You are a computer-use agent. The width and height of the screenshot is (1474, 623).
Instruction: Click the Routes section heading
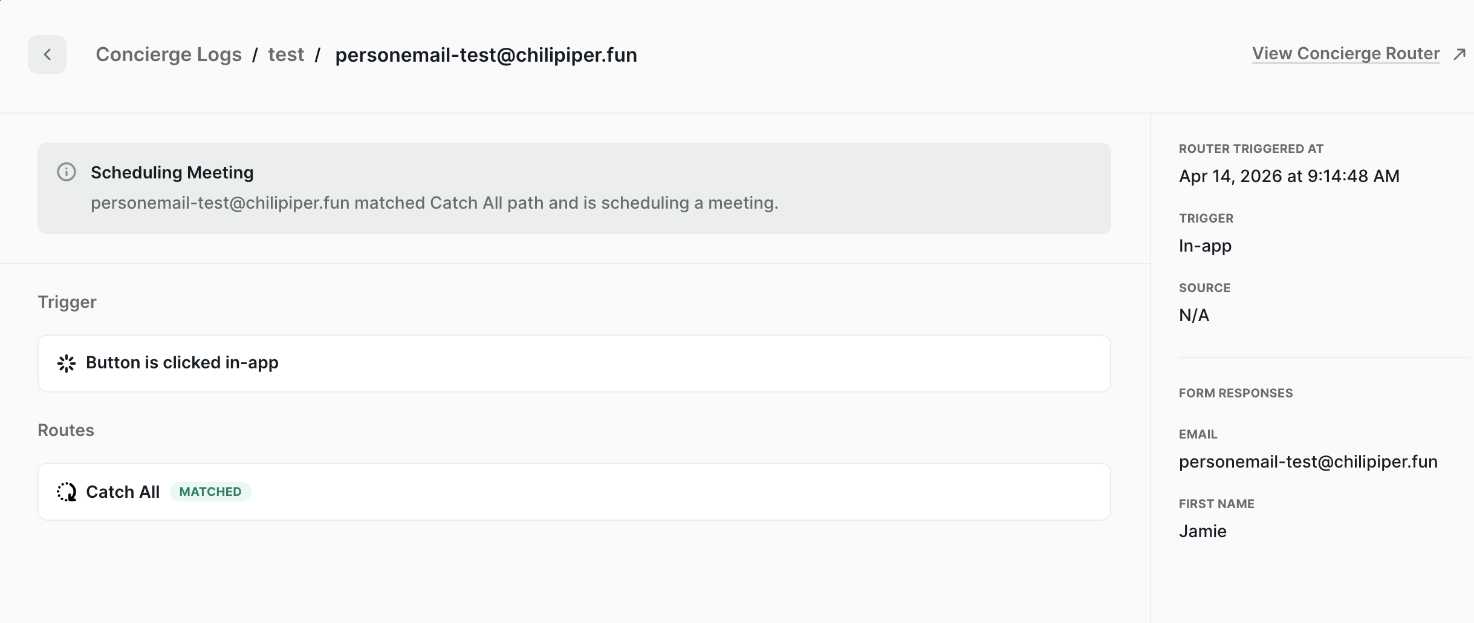point(66,430)
